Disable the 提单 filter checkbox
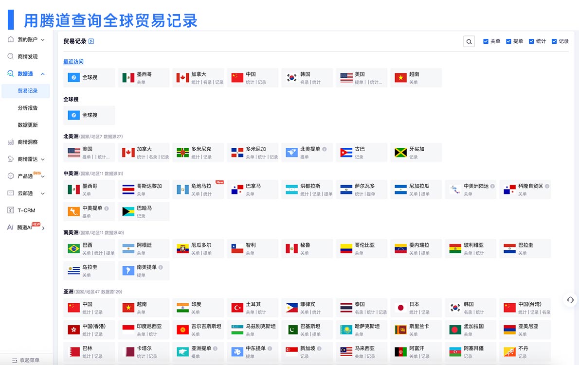 pos(507,41)
